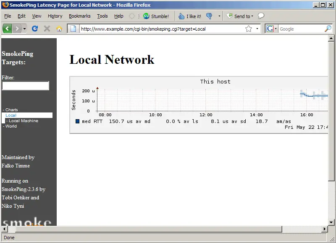Click the Firefox logo in the title bar
The height and width of the screenshot is (243, 336).
[5, 5]
